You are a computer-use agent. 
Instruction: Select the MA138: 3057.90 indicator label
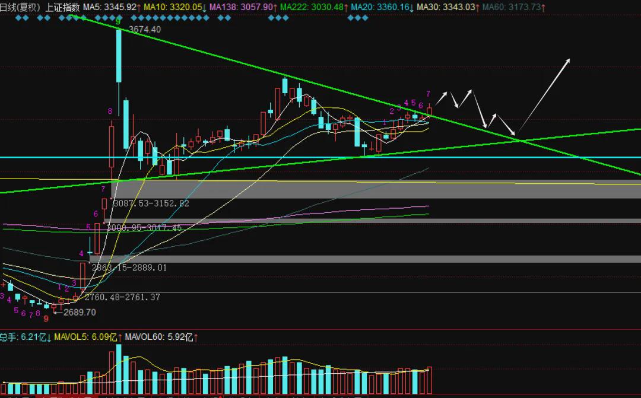coord(243,7)
